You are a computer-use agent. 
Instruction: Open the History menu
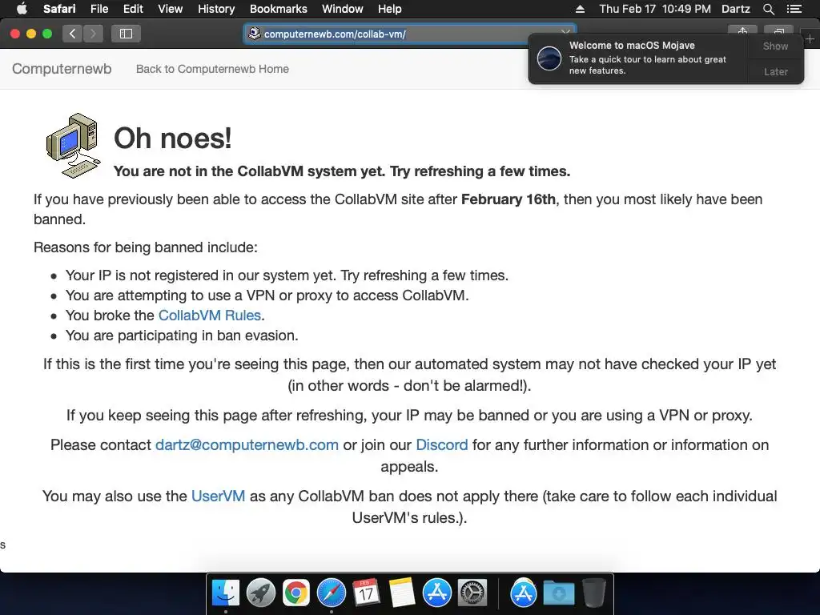tap(216, 9)
